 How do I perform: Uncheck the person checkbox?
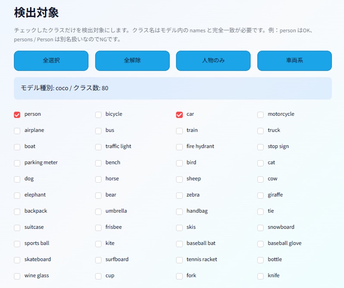coord(17,115)
